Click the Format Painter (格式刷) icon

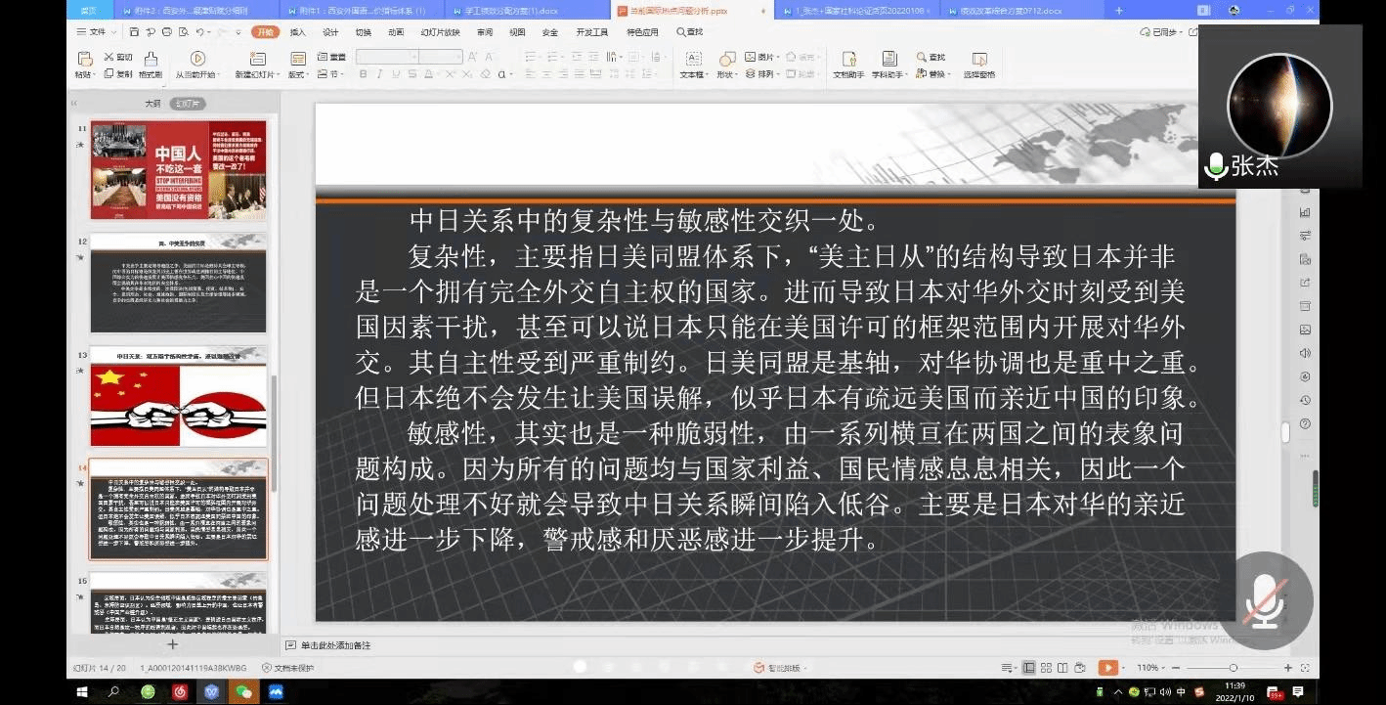coord(151,65)
